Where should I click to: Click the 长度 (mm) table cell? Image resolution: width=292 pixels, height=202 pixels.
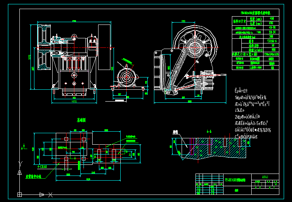point(255,23)
